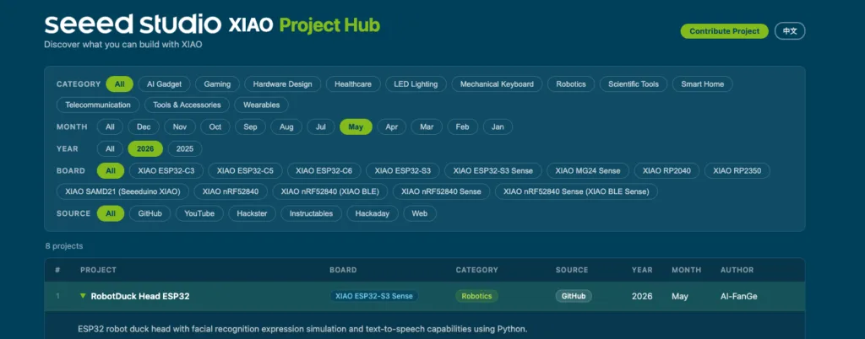
Task: Filter by Hardware Design category
Action: point(282,84)
